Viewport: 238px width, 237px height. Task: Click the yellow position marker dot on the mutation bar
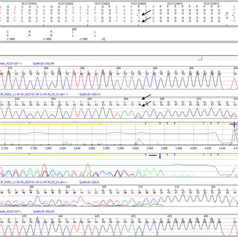pos(100,124)
